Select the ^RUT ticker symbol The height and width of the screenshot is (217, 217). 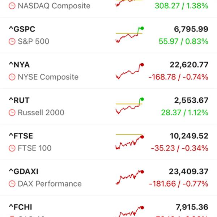point(19,101)
